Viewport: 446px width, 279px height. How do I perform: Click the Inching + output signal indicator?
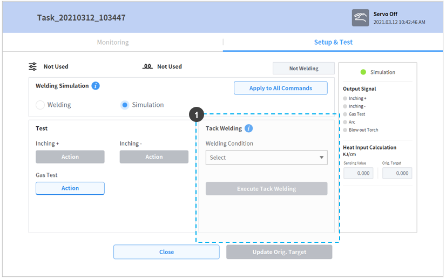tap(345, 99)
